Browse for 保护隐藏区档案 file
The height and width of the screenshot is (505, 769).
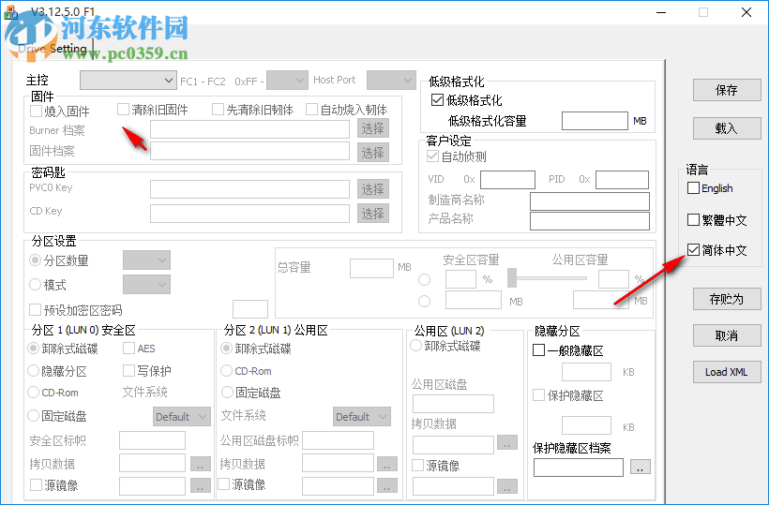pos(640,467)
